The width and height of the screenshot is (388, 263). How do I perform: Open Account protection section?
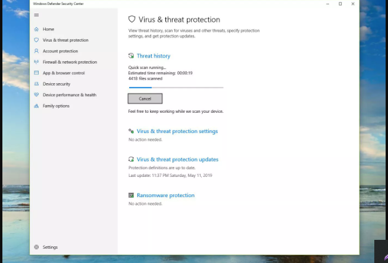60,51
